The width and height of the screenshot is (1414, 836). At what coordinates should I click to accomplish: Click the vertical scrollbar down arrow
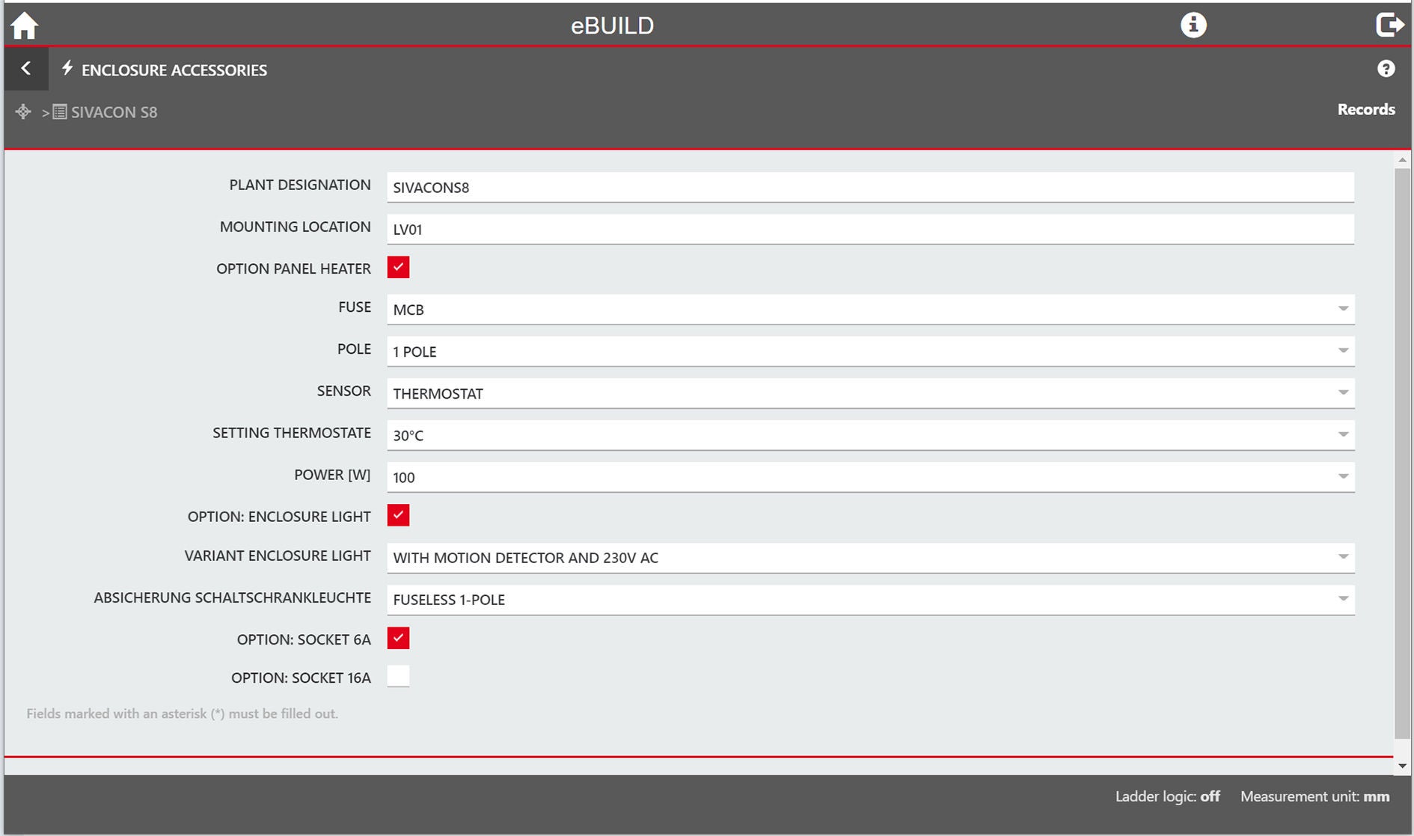(1402, 766)
